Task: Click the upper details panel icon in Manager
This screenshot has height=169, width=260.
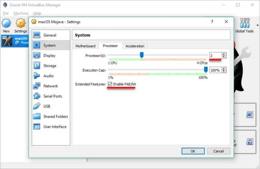Action: pyautogui.click(x=250, y=114)
